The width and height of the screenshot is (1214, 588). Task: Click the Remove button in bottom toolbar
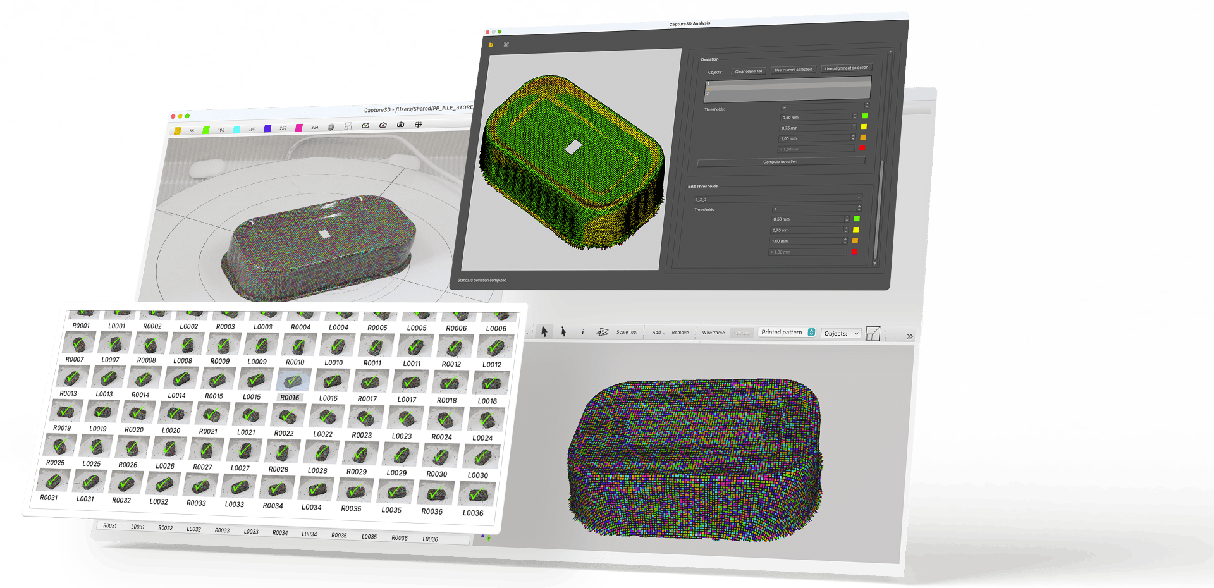(680, 332)
